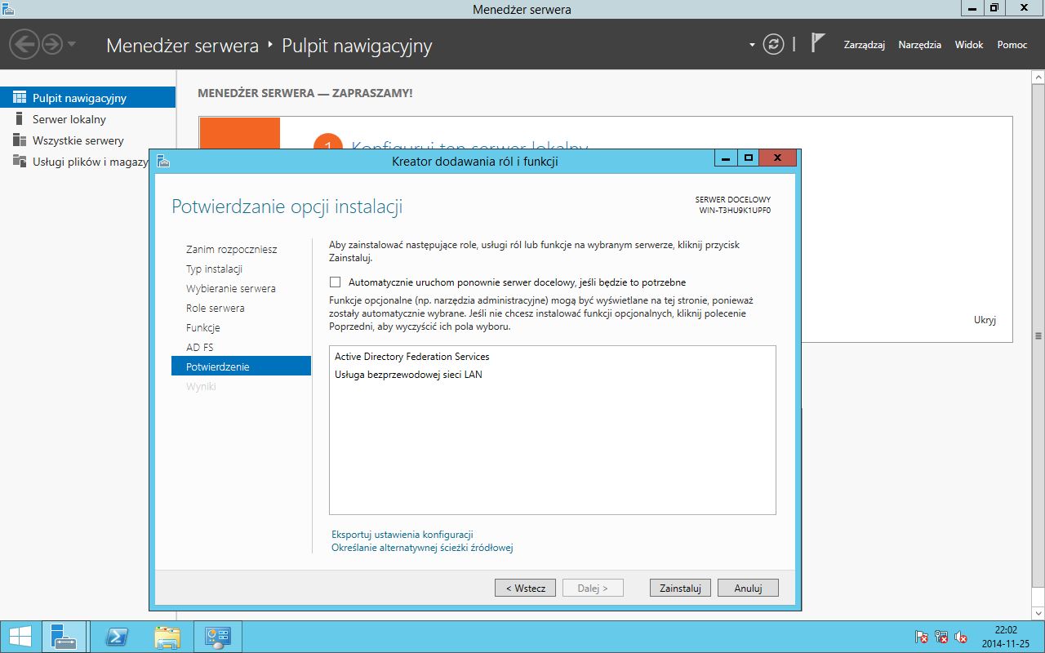This screenshot has height=653, width=1045.
Task: Open the Pomoc menu
Action: click(1012, 45)
